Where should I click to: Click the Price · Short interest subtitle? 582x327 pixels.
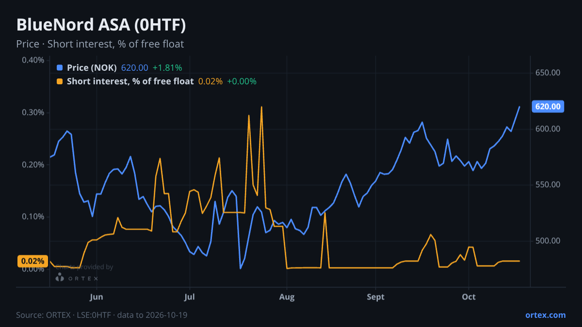pyautogui.click(x=100, y=44)
